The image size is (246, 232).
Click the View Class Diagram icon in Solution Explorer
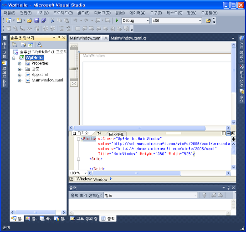coord(39,45)
